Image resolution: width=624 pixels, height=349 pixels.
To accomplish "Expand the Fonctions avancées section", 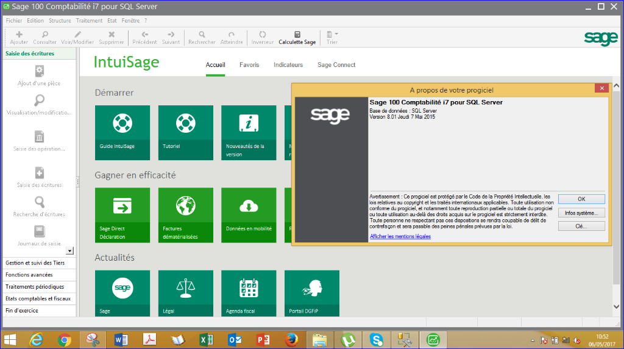I will (x=40, y=275).
